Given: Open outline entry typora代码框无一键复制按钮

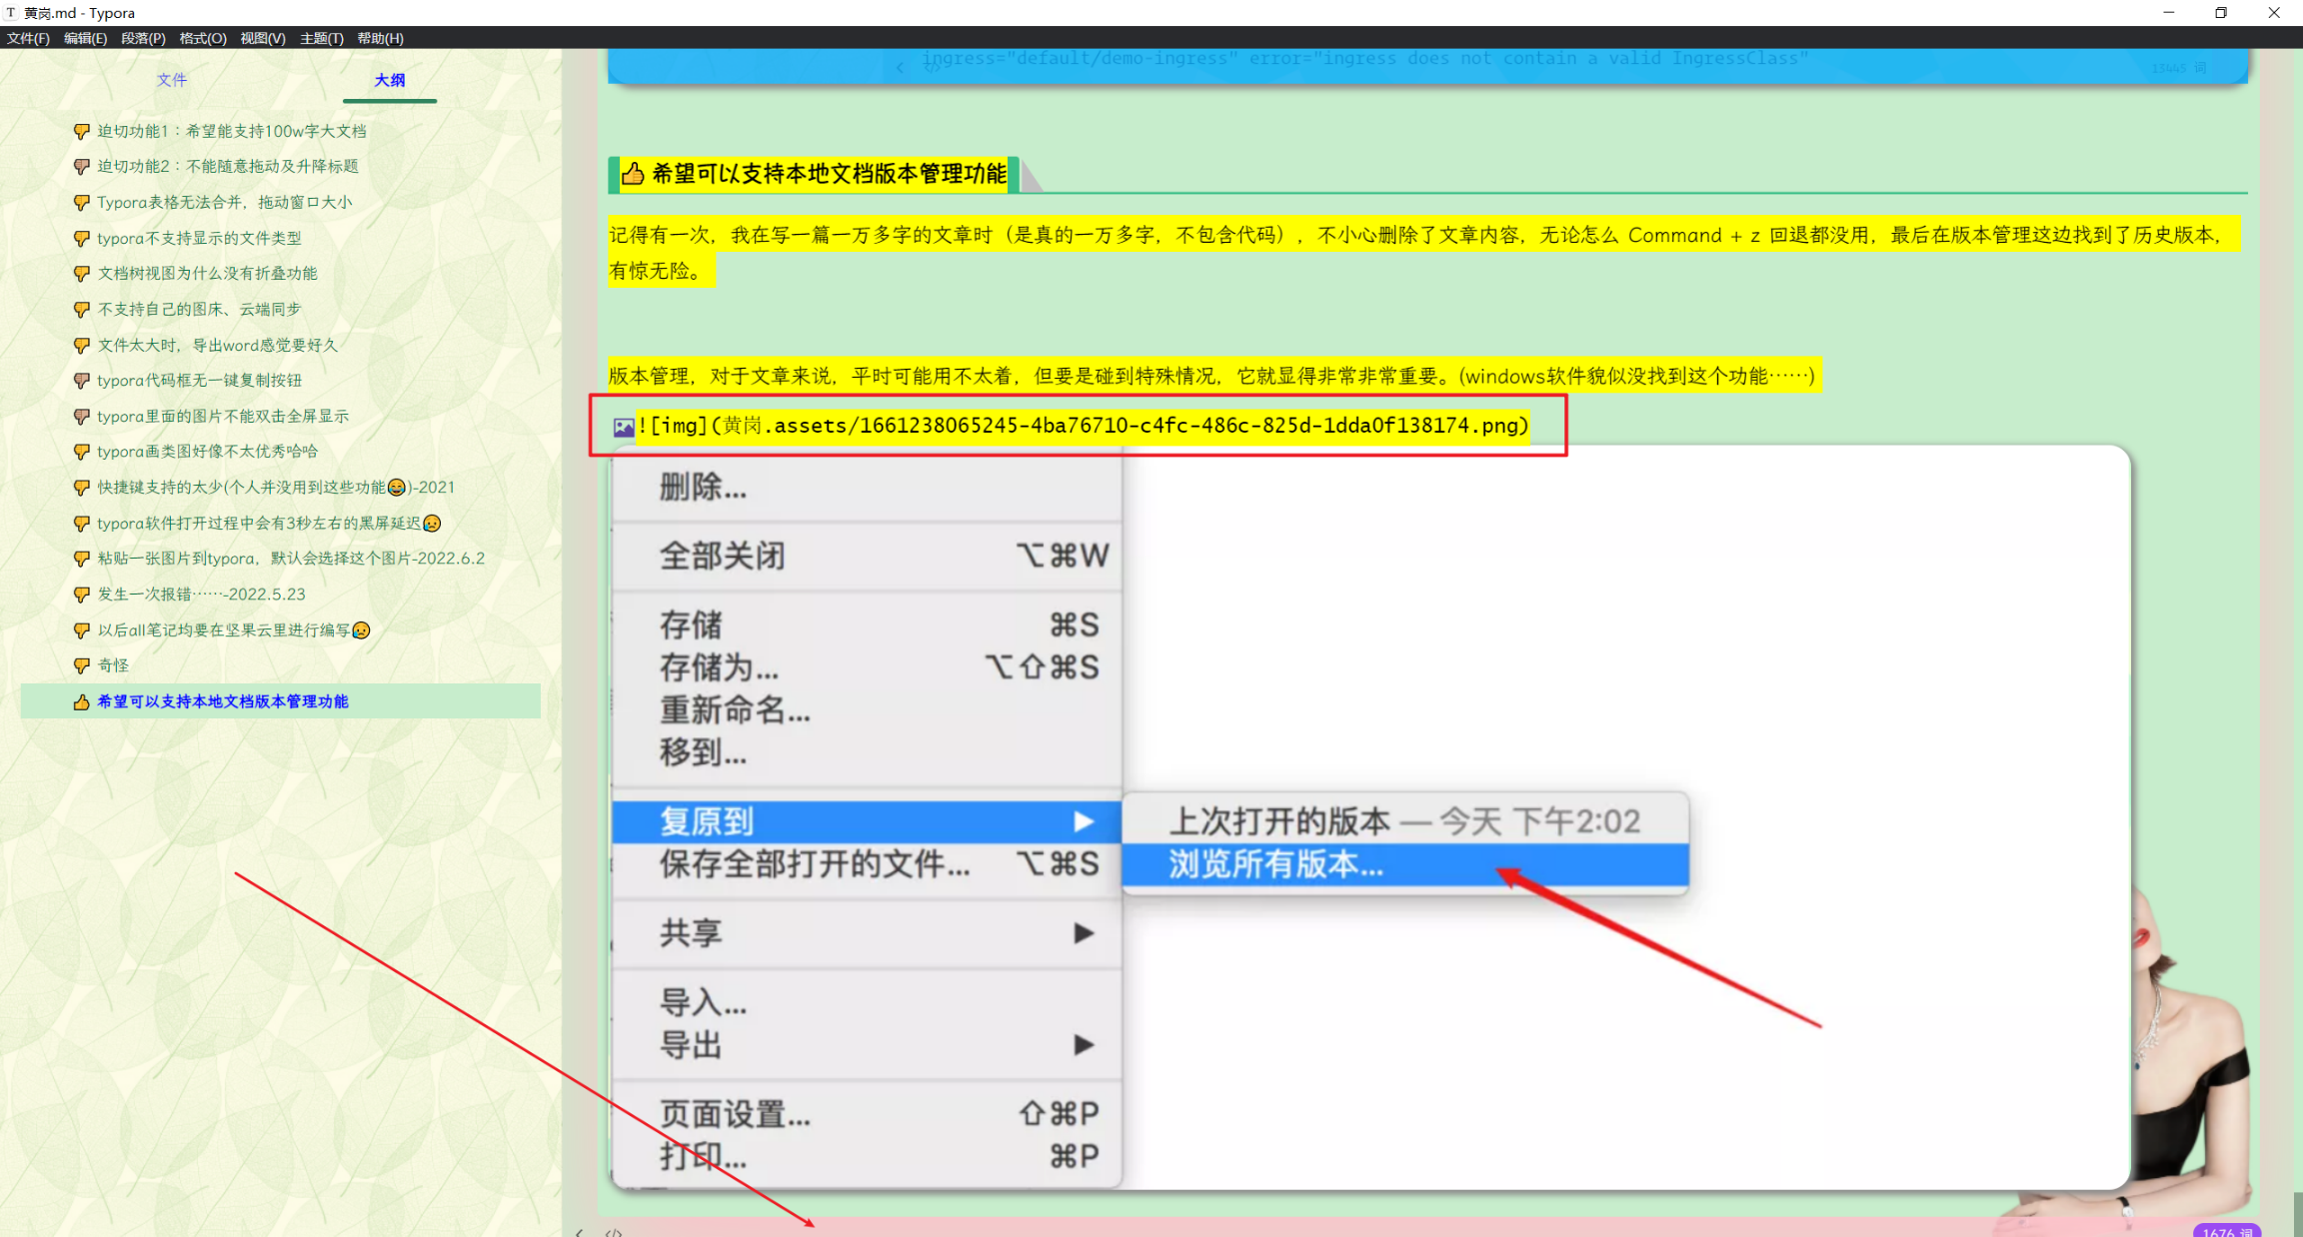Looking at the screenshot, I should 199,380.
